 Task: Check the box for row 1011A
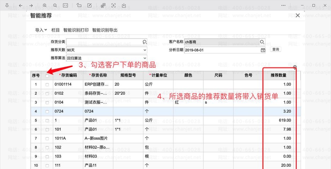(x=47, y=139)
